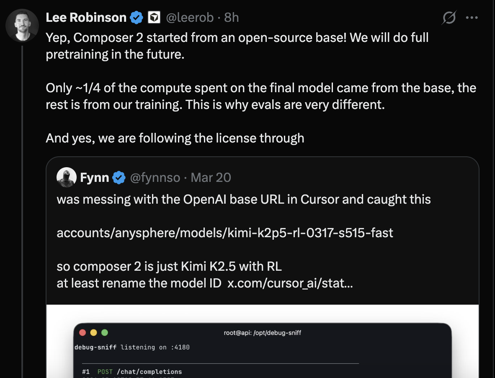Click the kimi-k2p5-rl-0317-s515-fast model ID line
Viewport: 495px width, 378px height.
pos(225,233)
